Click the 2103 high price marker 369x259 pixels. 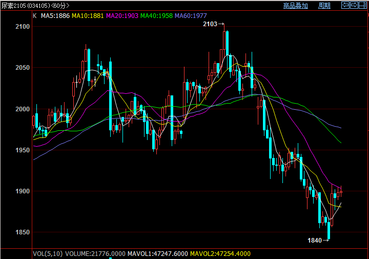(210, 24)
